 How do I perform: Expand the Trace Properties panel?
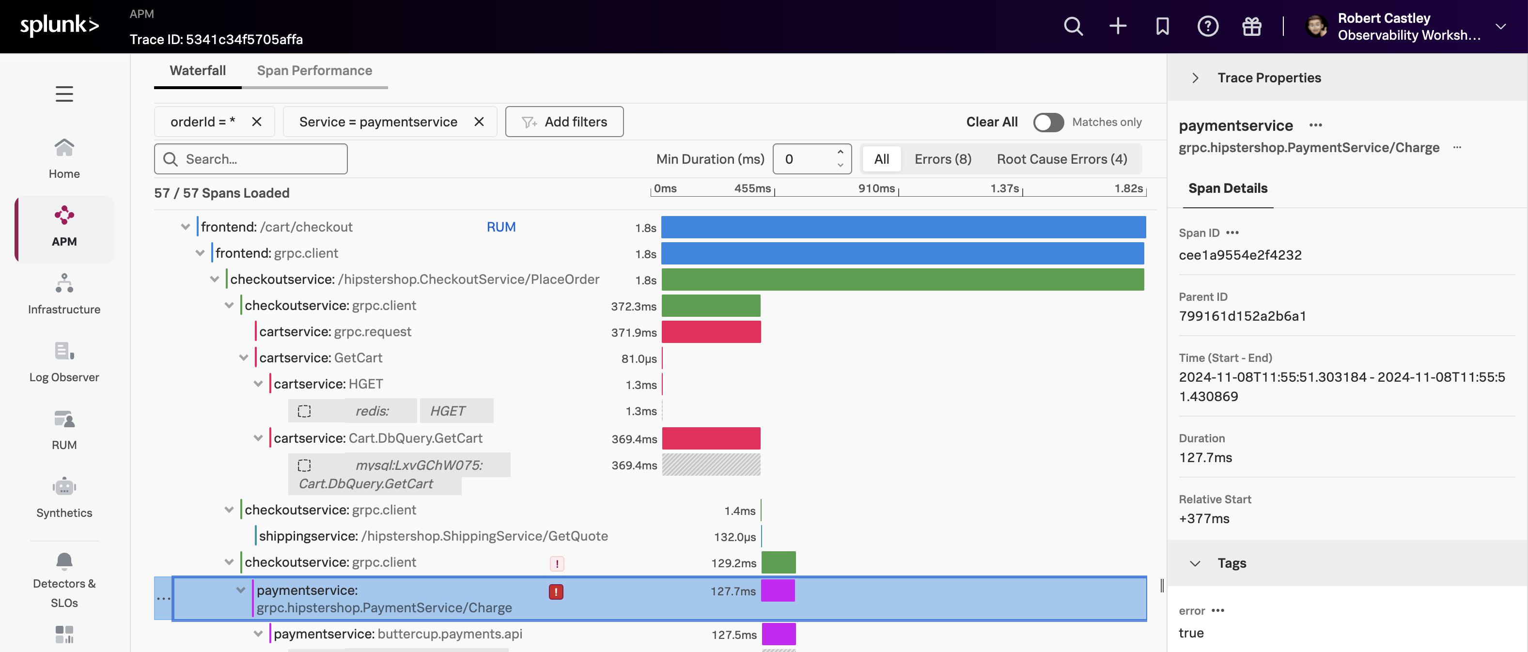click(1195, 78)
